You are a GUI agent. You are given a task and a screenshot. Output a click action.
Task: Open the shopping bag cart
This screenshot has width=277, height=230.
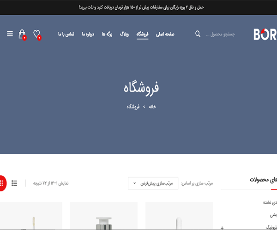click(22, 34)
